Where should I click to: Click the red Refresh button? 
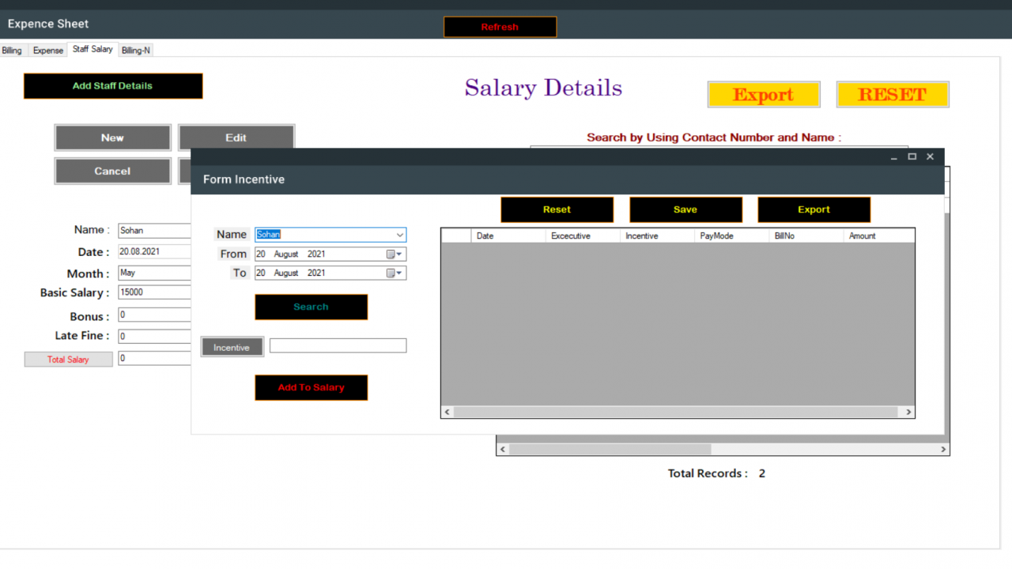coord(500,27)
